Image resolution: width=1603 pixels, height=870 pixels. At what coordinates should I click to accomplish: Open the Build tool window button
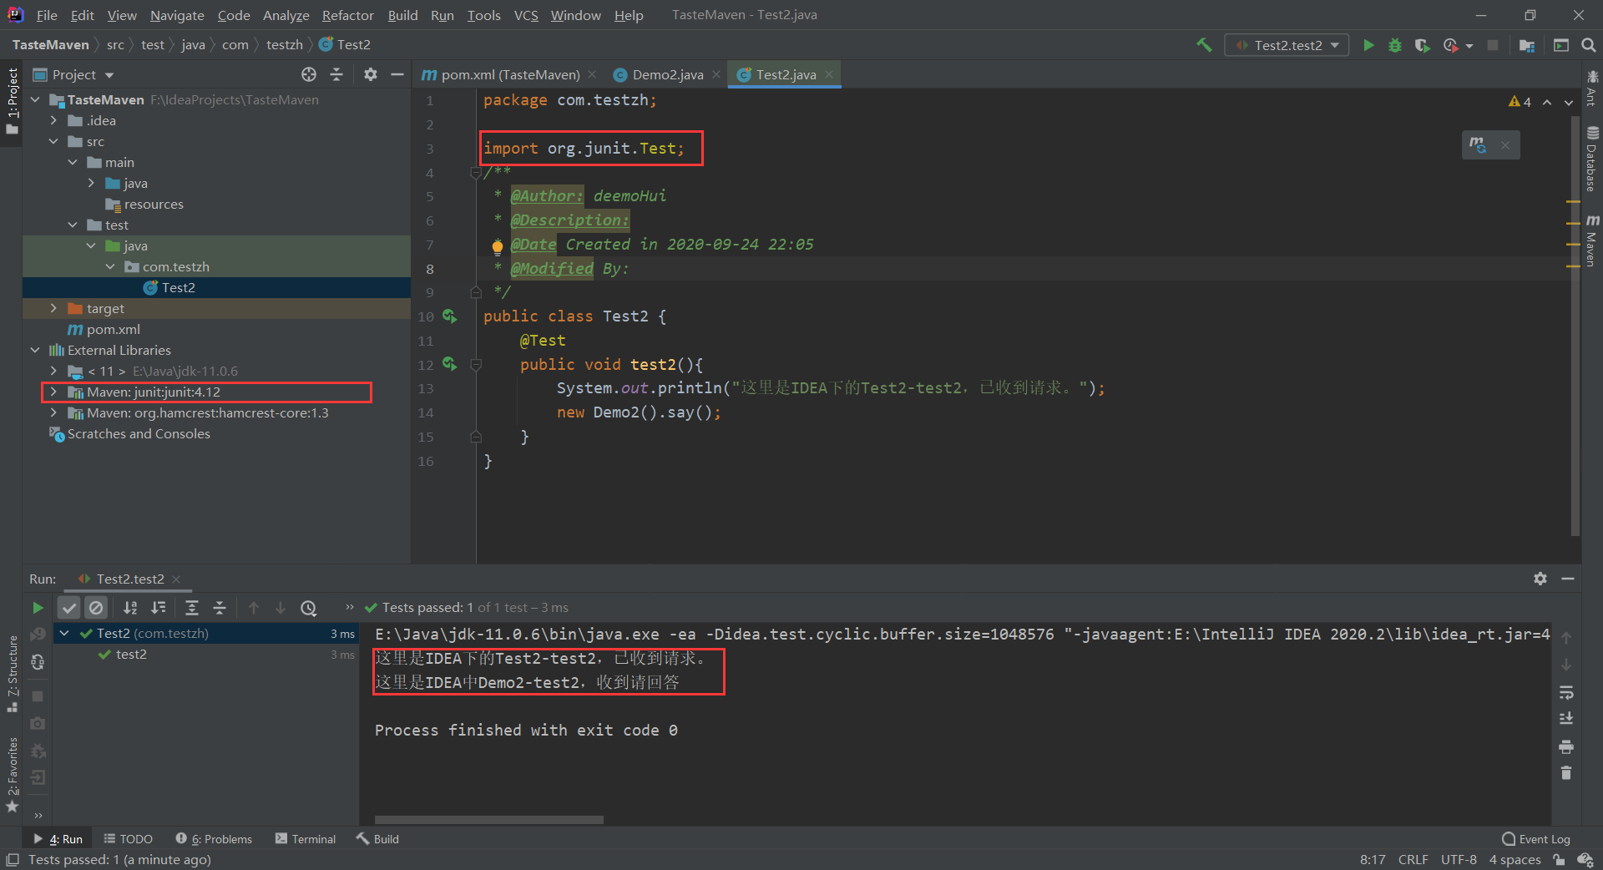(378, 839)
